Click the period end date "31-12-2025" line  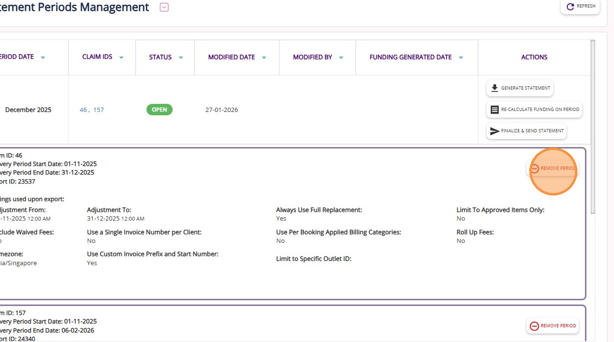[47, 173]
